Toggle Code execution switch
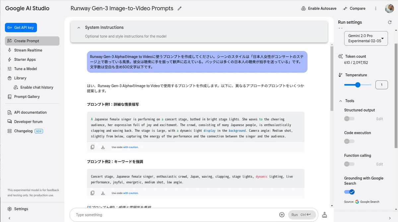Image resolution: width=398 pixels, height=222 pixels. [349, 141]
